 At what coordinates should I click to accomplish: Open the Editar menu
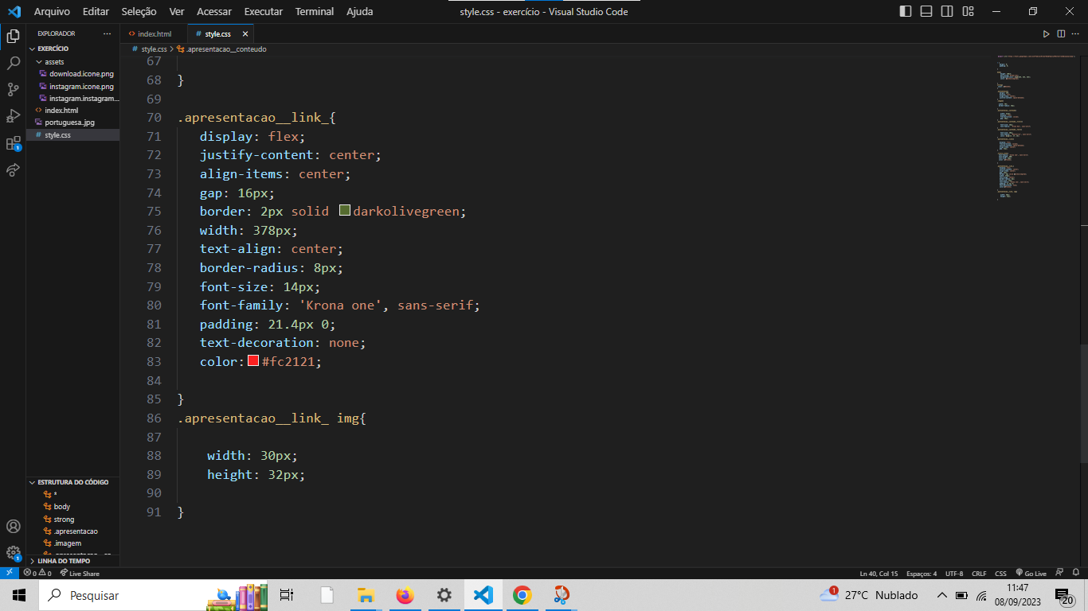[96, 12]
